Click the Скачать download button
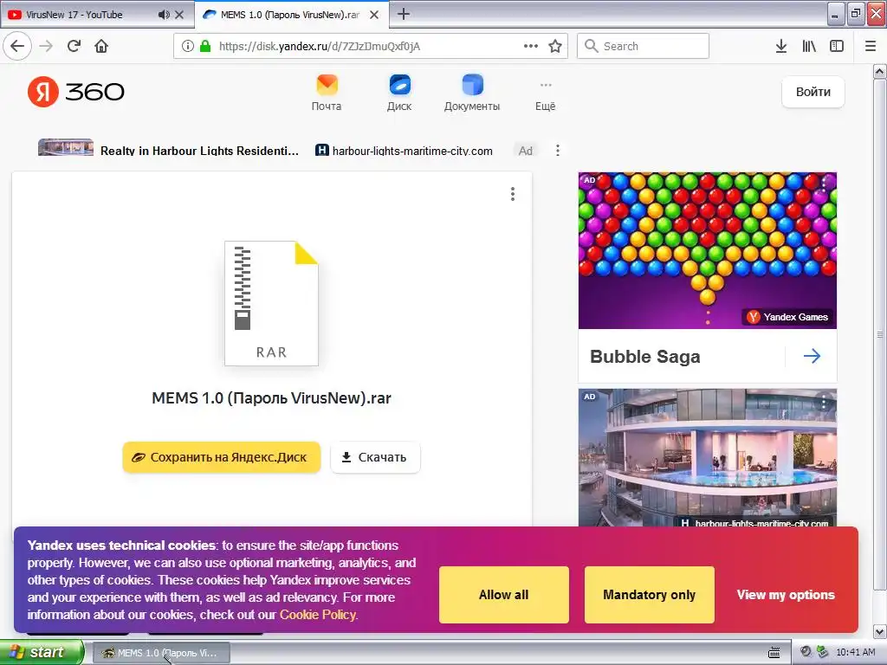Screen dimensions: 887x665 point(375,457)
